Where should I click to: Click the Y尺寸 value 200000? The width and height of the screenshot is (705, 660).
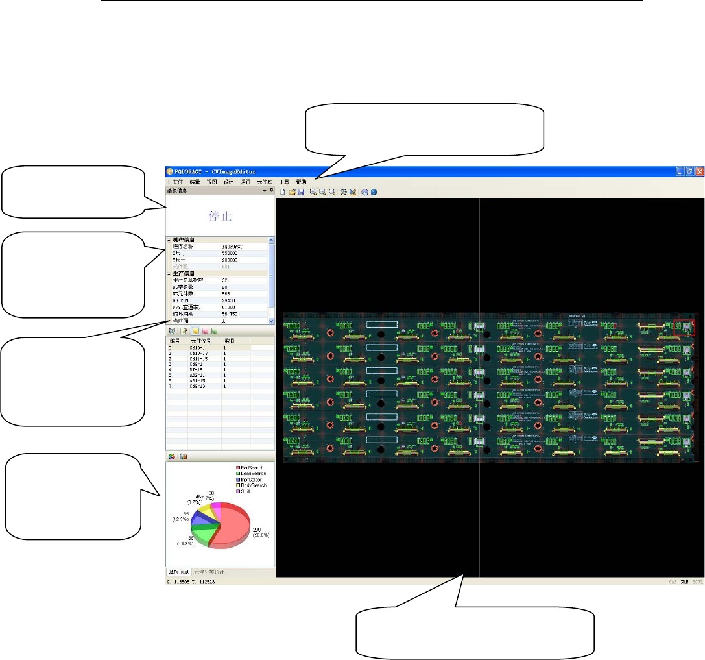pyautogui.click(x=230, y=260)
